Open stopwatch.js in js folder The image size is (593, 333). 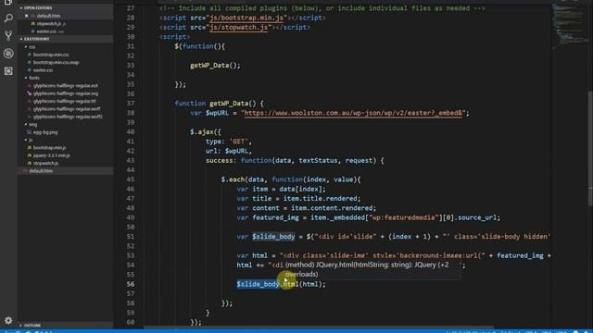pyautogui.click(x=45, y=163)
